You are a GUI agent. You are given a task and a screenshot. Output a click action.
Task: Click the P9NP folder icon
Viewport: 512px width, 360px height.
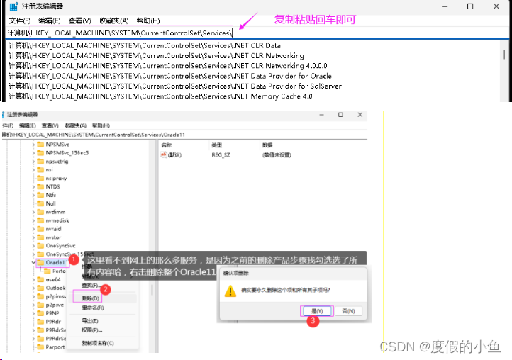point(40,313)
